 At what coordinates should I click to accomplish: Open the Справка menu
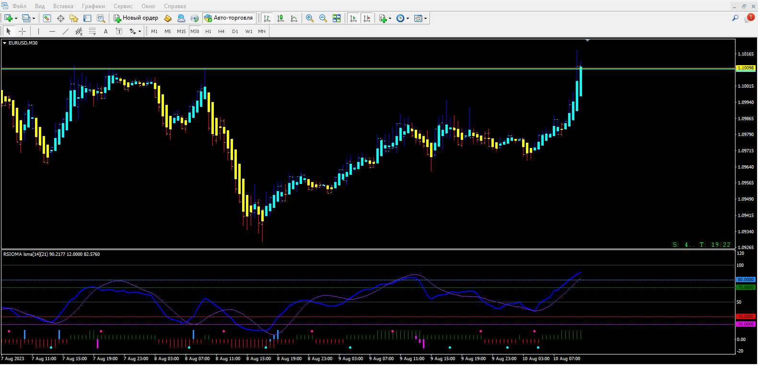[x=175, y=6]
